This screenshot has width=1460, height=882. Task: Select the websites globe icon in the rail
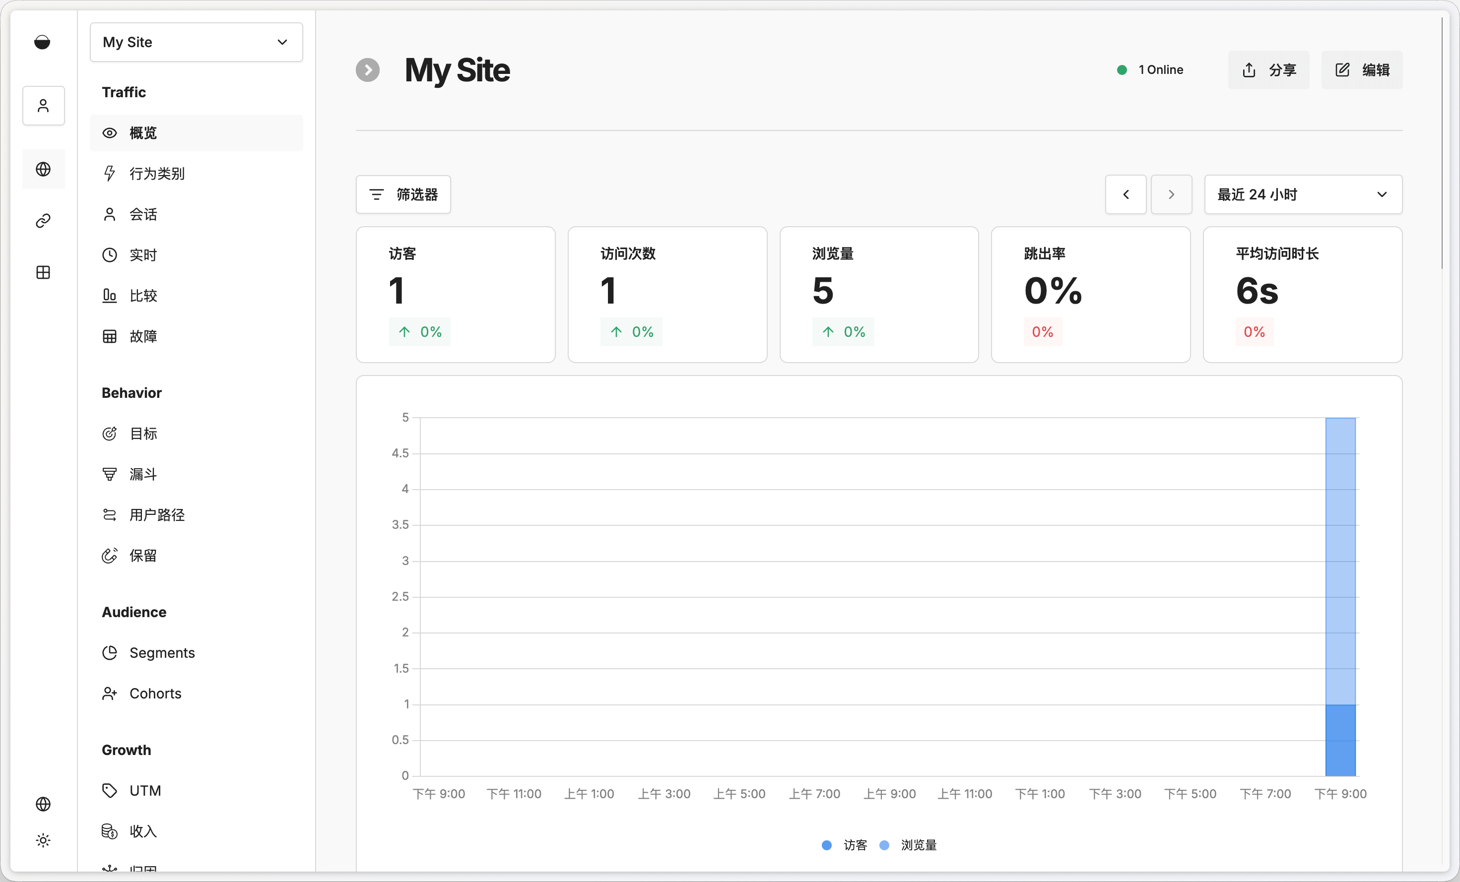43,170
